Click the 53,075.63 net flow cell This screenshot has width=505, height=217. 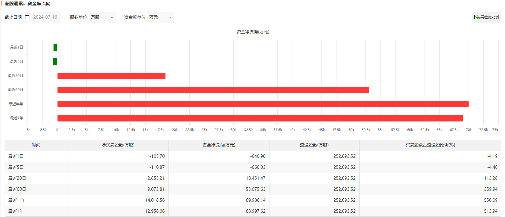click(x=219, y=189)
